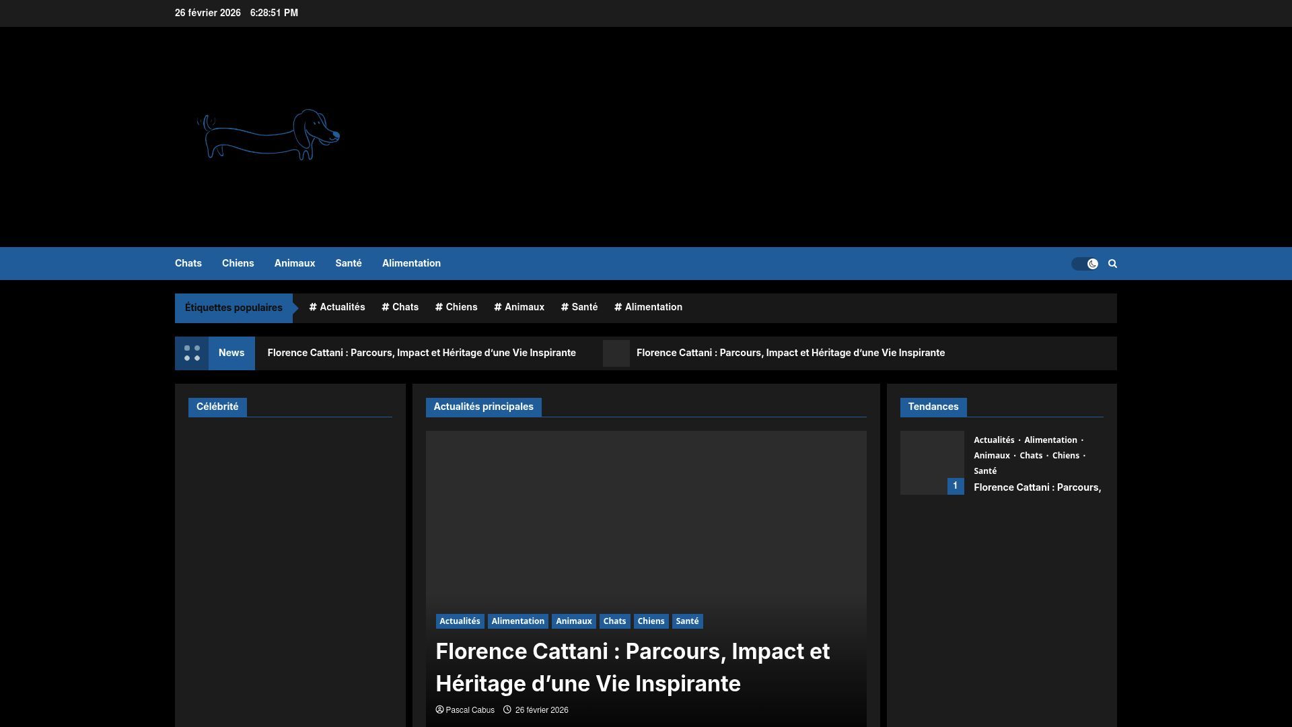The image size is (1292, 727).
Task: Click the Étiquettes populaires label
Action: click(234, 308)
